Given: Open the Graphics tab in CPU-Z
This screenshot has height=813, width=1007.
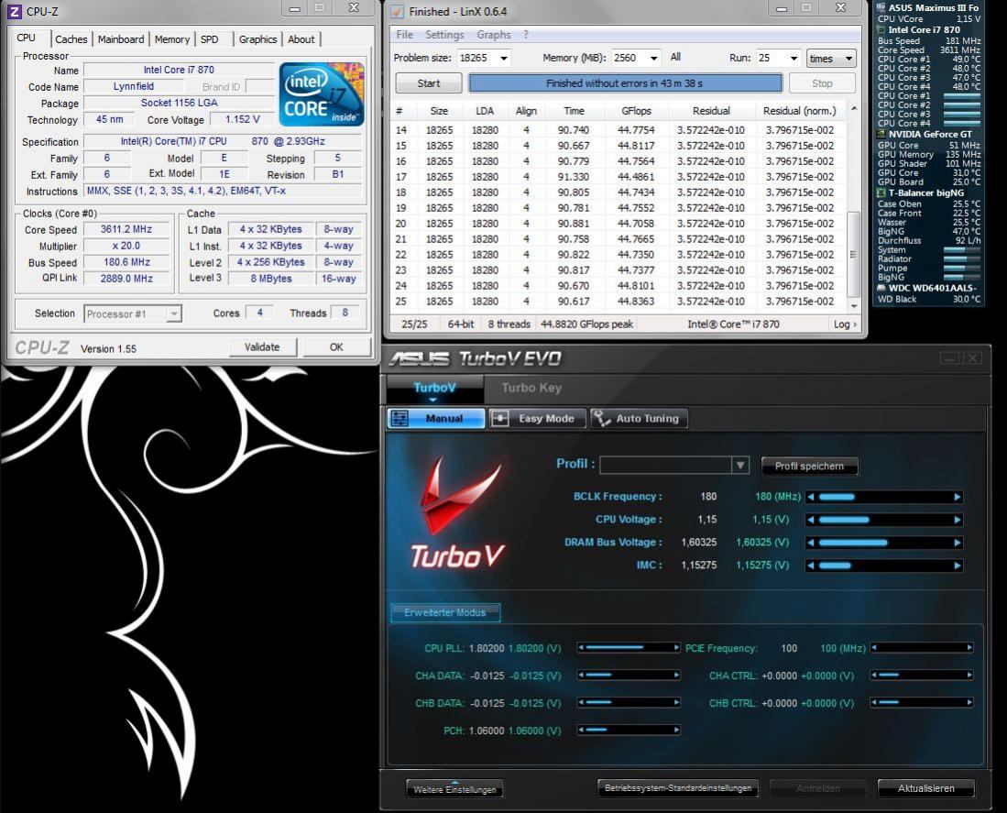Looking at the screenshot, I should [x=257, y=39].
